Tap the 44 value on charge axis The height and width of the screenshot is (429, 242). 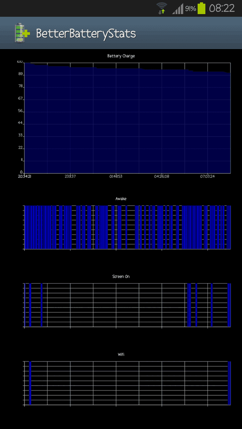coord(20,124)
